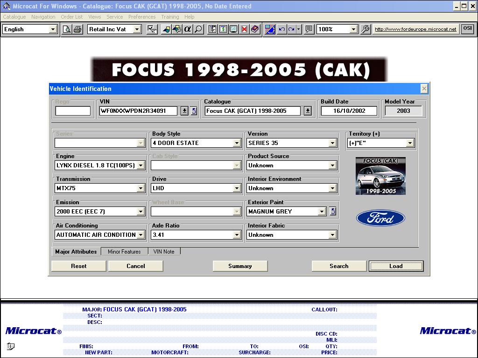Click into the VIN input field
This screenshot has height=358, width=478.
139,111
